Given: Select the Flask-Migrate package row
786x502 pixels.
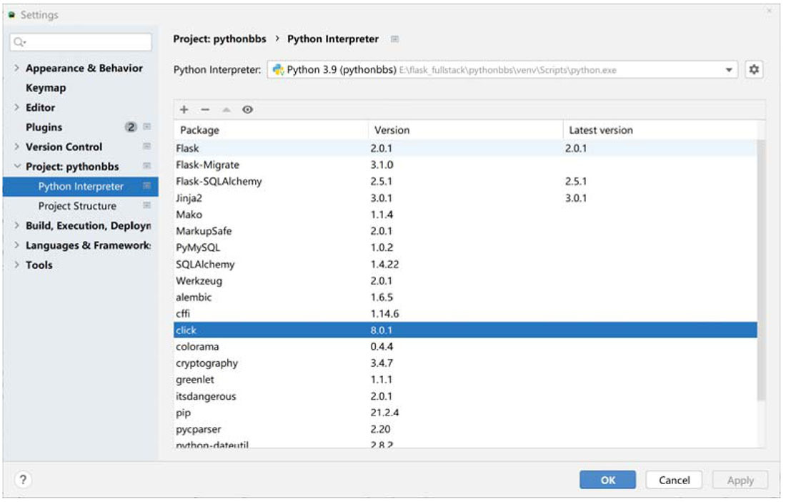Looking at the screenshot, I should [x=466, y=165].
